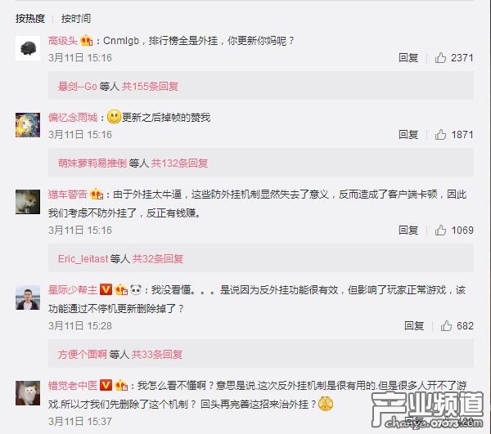Open 高级头's avatar thumbnail
The width and height of the screenshot is (491, 434).
point(28,48)
